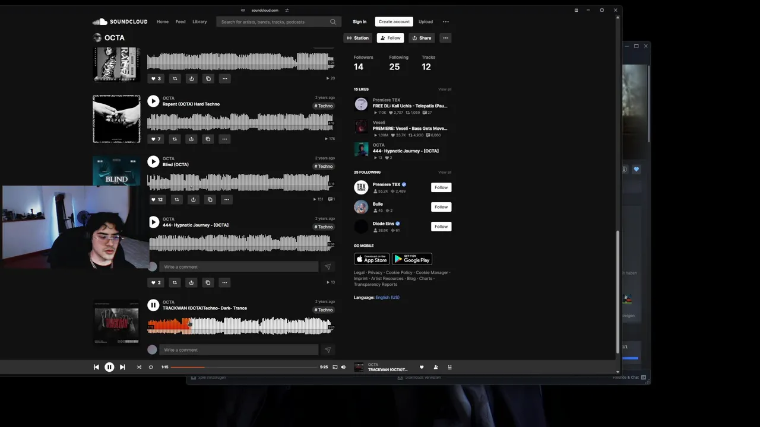
Task: Write a comment on 444- Hypnotic Journey
Action: pos(239,267)
